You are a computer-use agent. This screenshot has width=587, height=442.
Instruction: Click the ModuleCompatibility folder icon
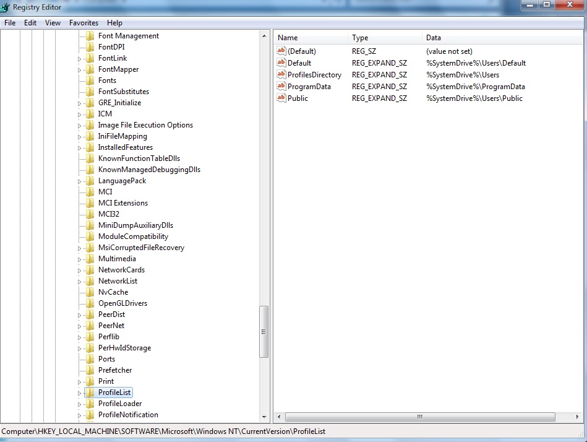pos(90,236)
